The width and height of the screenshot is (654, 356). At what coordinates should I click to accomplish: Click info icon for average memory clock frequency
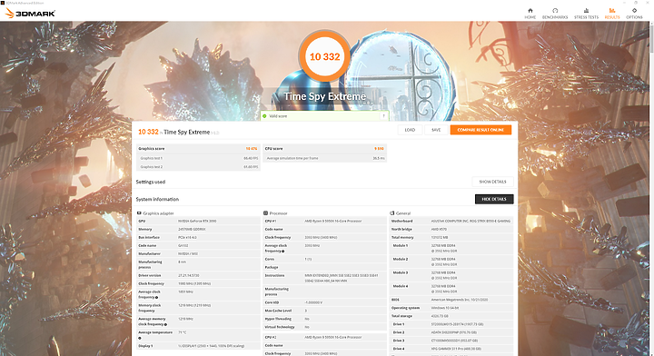pyautogui.click(x=165, y=324)
